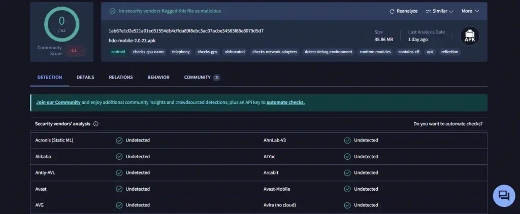520x214 pixels.
Task: Follow the Join our Community link
Action: coord(58,102)
